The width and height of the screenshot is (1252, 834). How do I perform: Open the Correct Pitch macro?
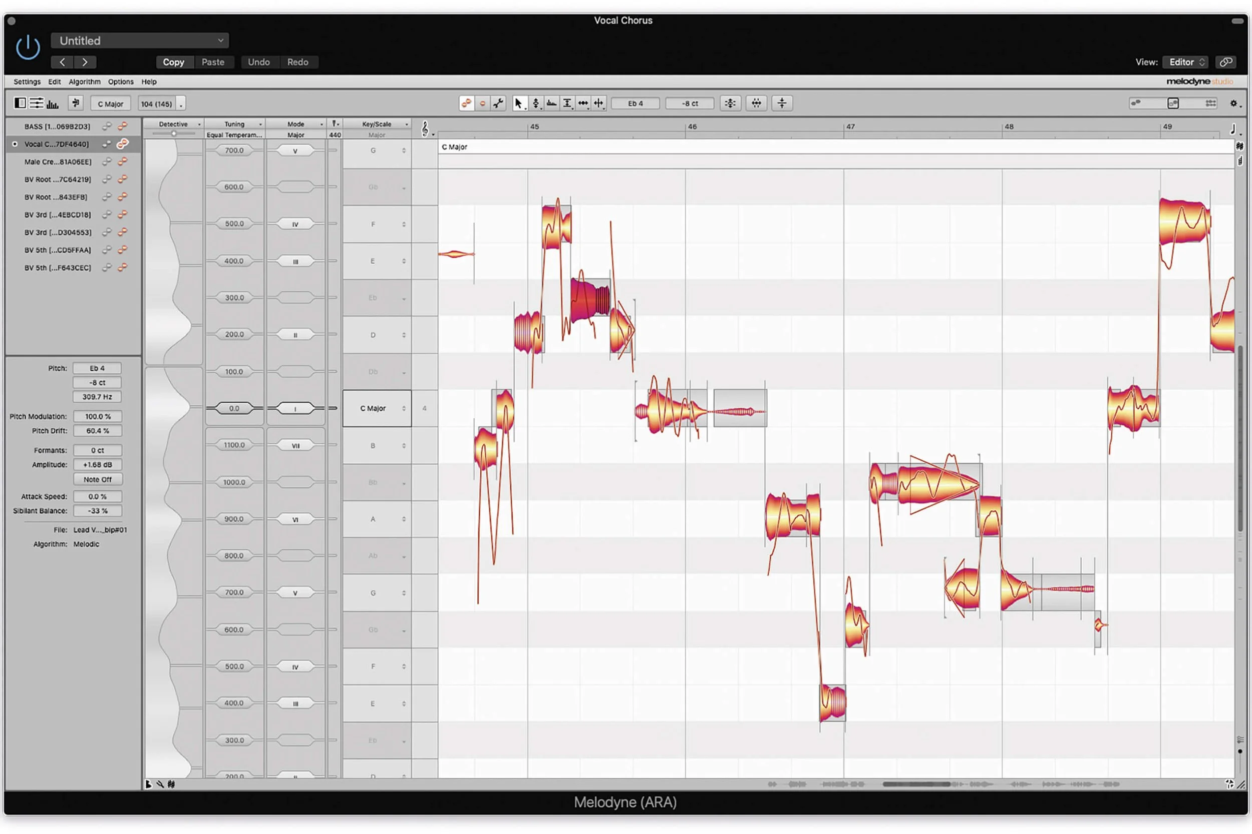(730, 103)
